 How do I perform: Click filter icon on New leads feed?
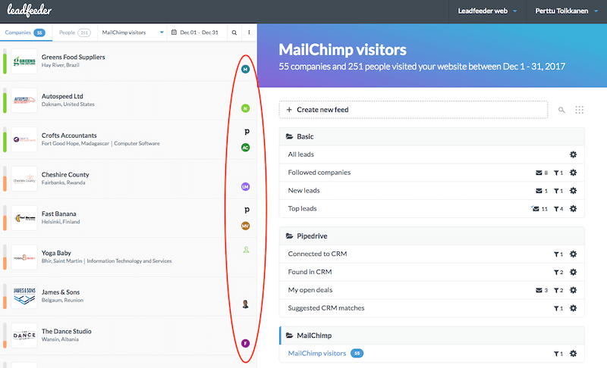pyautogui.click(x=556, y=191)
